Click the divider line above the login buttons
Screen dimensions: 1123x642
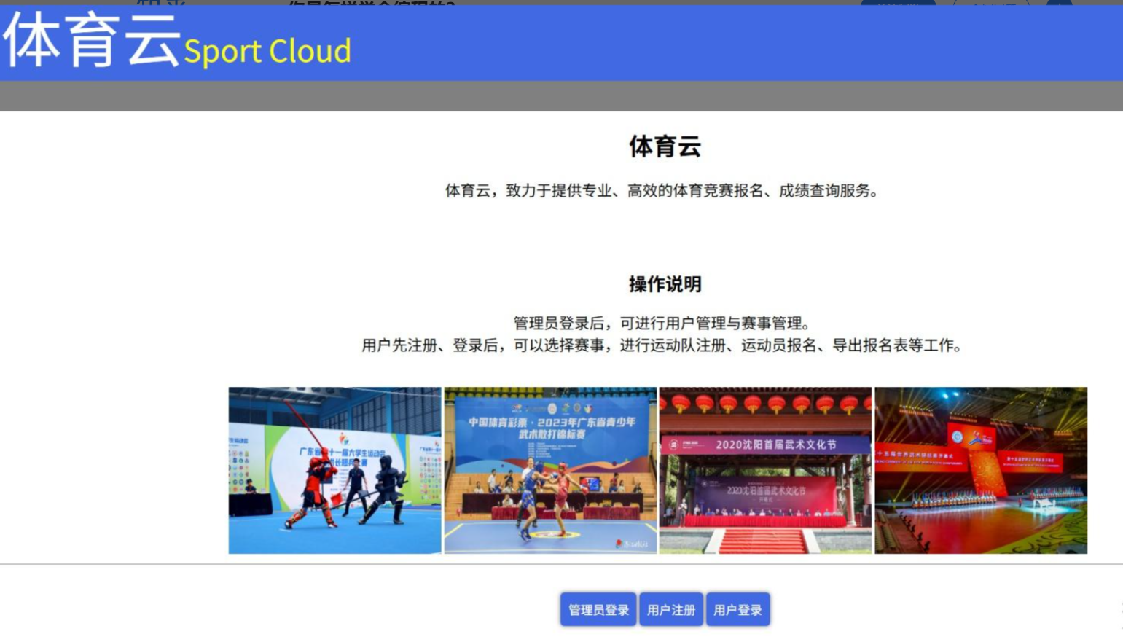(x=561, y=564)
